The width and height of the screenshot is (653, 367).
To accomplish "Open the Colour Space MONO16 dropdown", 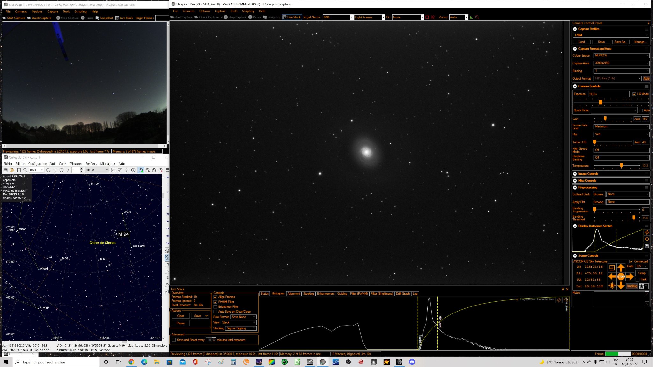I will pyautogui.click(x=621, y=55).
